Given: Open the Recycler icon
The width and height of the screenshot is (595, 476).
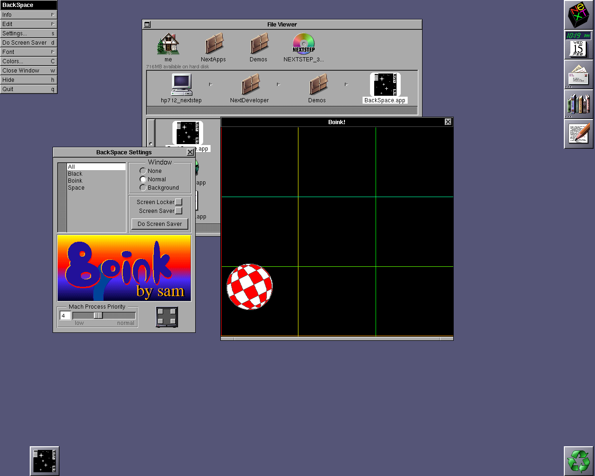Looking at the screenshot, I should tap(578, 461).
